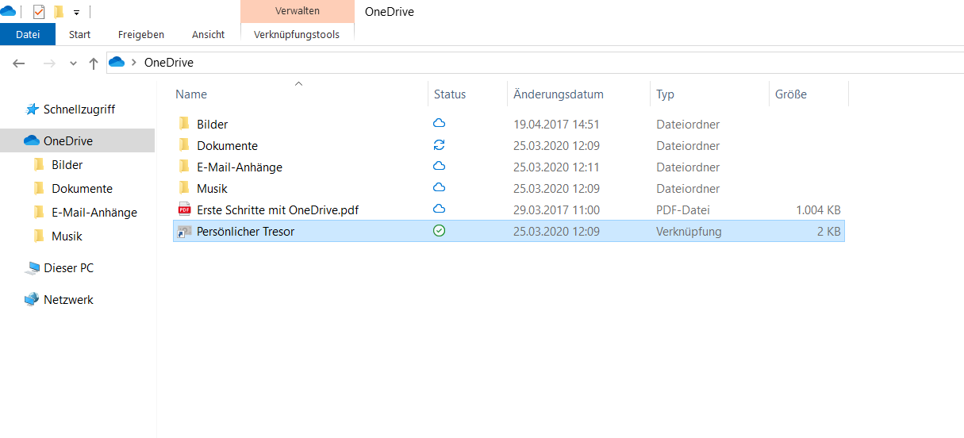964x438 pixels.
Task: Go back with the back arrow
Action: point(19,63)
